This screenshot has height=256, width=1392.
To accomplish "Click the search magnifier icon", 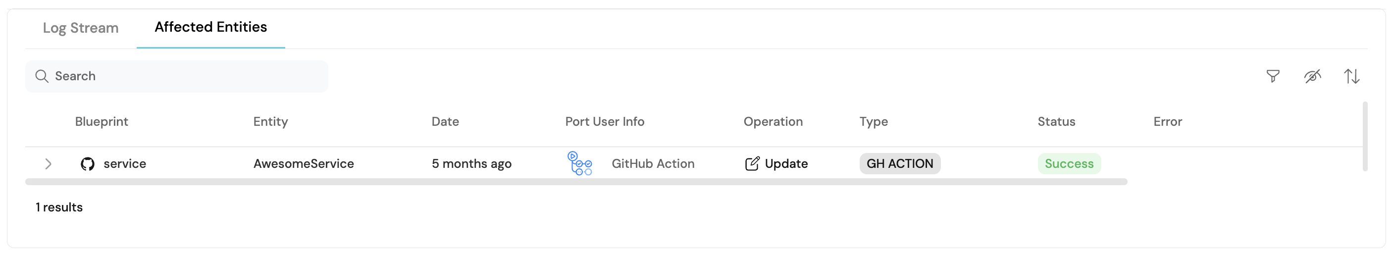I will tap(42, 76).
